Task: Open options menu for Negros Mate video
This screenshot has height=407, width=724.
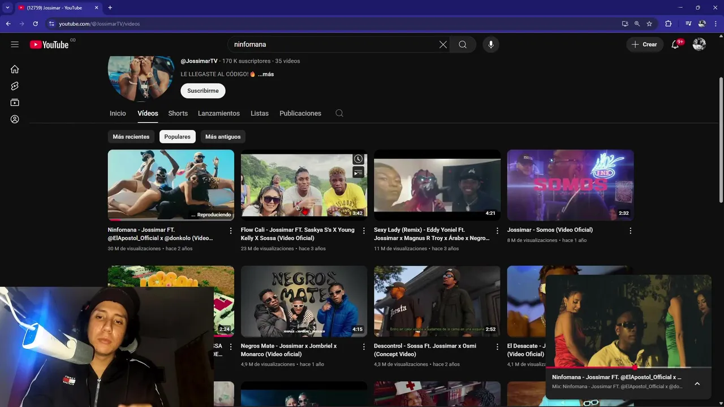Action: point(364,347)
